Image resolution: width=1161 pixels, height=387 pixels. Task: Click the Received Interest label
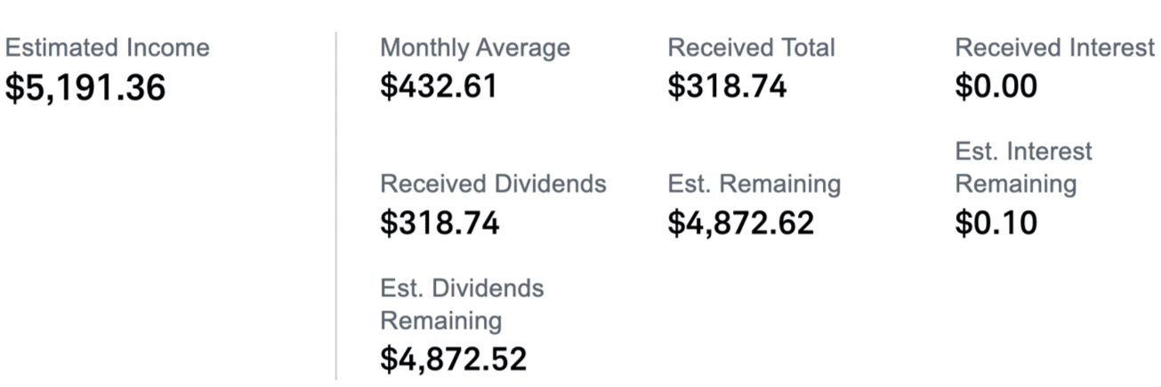click(x=1054, y=48)
